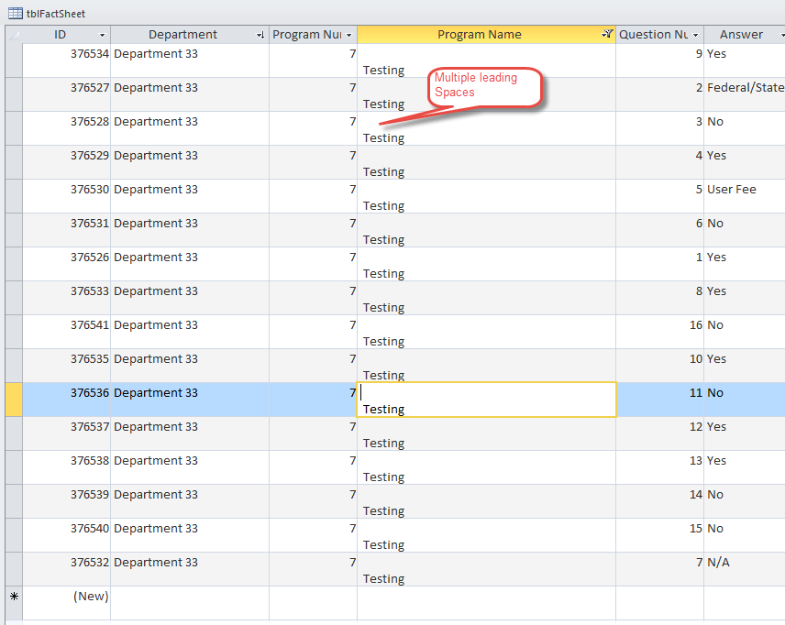Click the ID cell in the (New) row
This screenshot has width=785, height=625.
[x=66, y=597]
